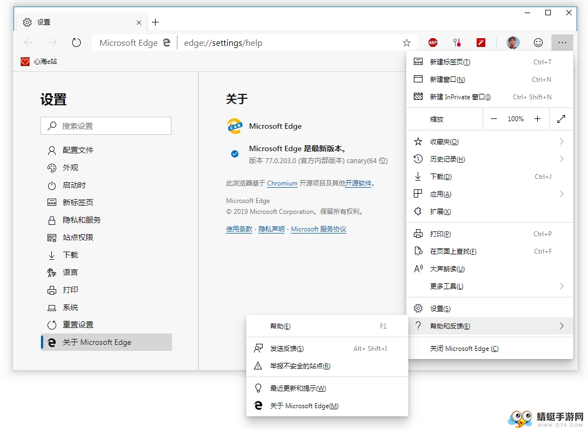Click the blue up-to-date checkmark icon
Viewport: 588px width, 430px height.
click(x=235, y=154)
